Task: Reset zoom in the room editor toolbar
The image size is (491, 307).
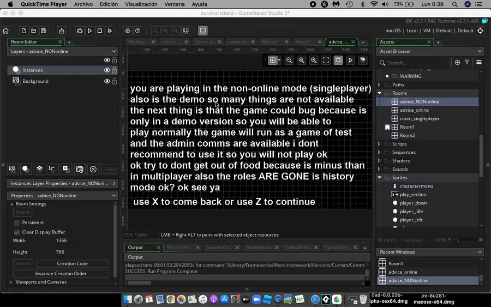Action: [x=301, y=60]
